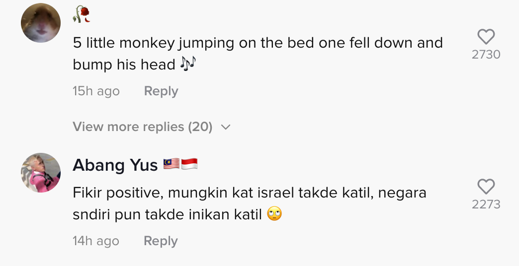519x266 pixels.
Task: Click the chevron beside View more replies
Action: (x=225, y=128)
